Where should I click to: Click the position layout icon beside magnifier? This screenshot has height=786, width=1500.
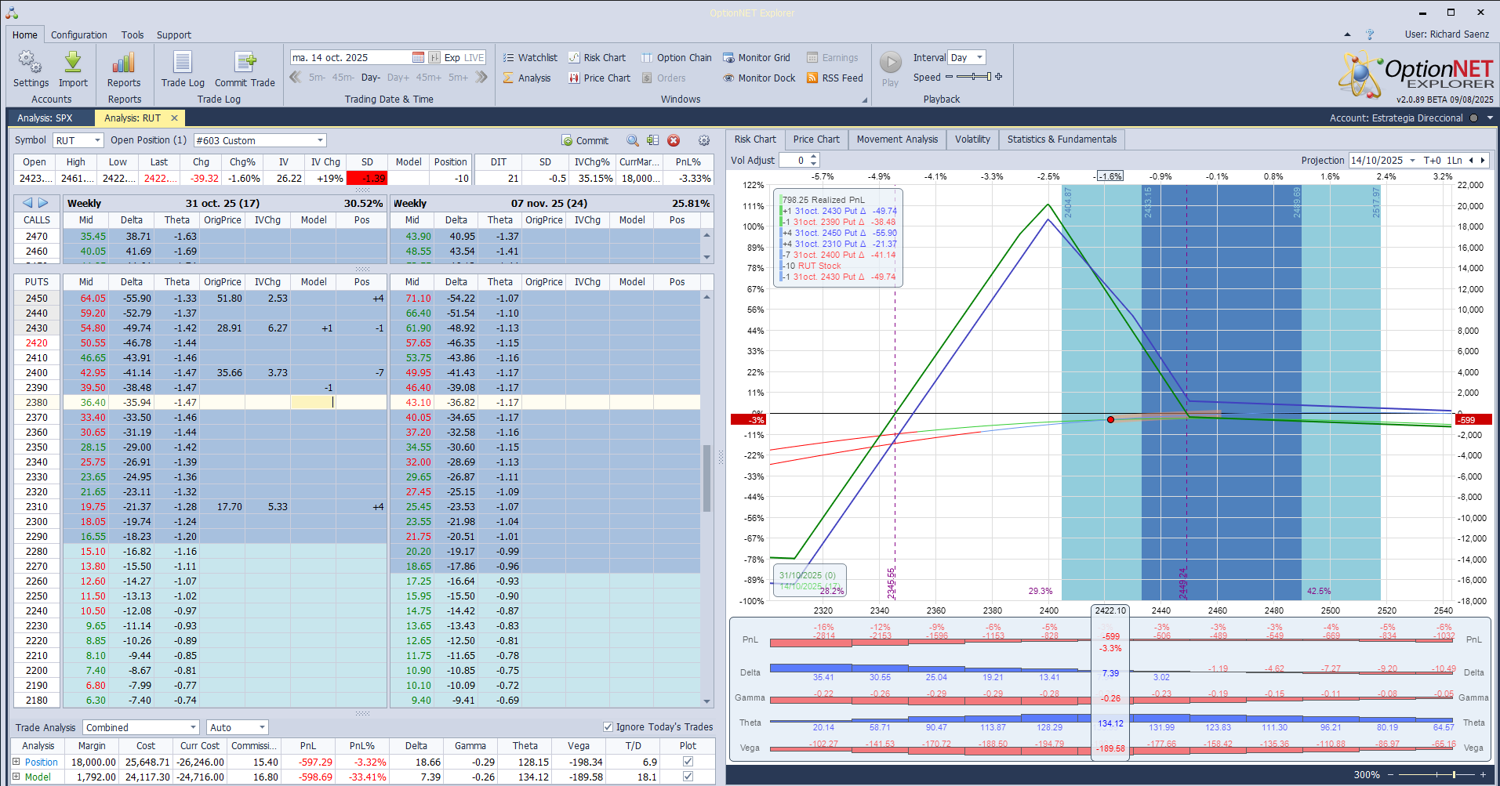[x=652, y=140]
